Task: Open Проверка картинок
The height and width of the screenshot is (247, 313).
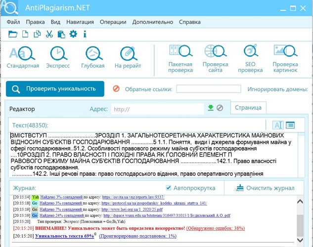Action: pos(285,59)
